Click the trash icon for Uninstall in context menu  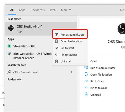pos(56,61)
